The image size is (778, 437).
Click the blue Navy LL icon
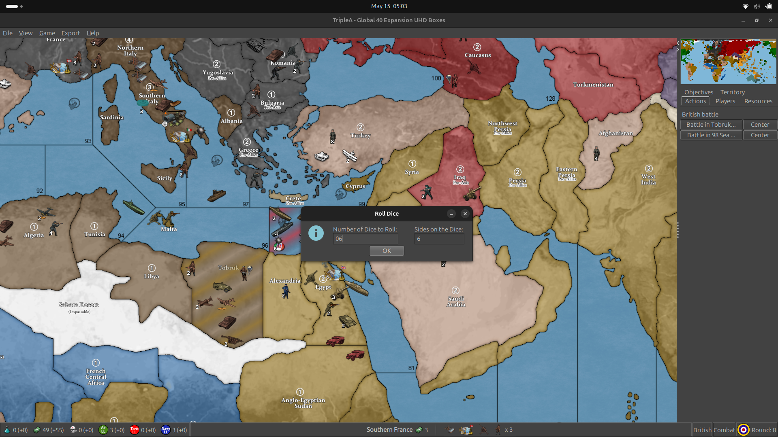pyautogui.click(x=166, y=430)
